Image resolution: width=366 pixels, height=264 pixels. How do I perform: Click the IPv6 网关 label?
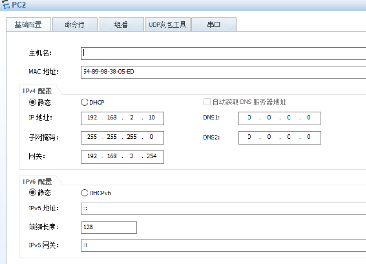point(44,245)
